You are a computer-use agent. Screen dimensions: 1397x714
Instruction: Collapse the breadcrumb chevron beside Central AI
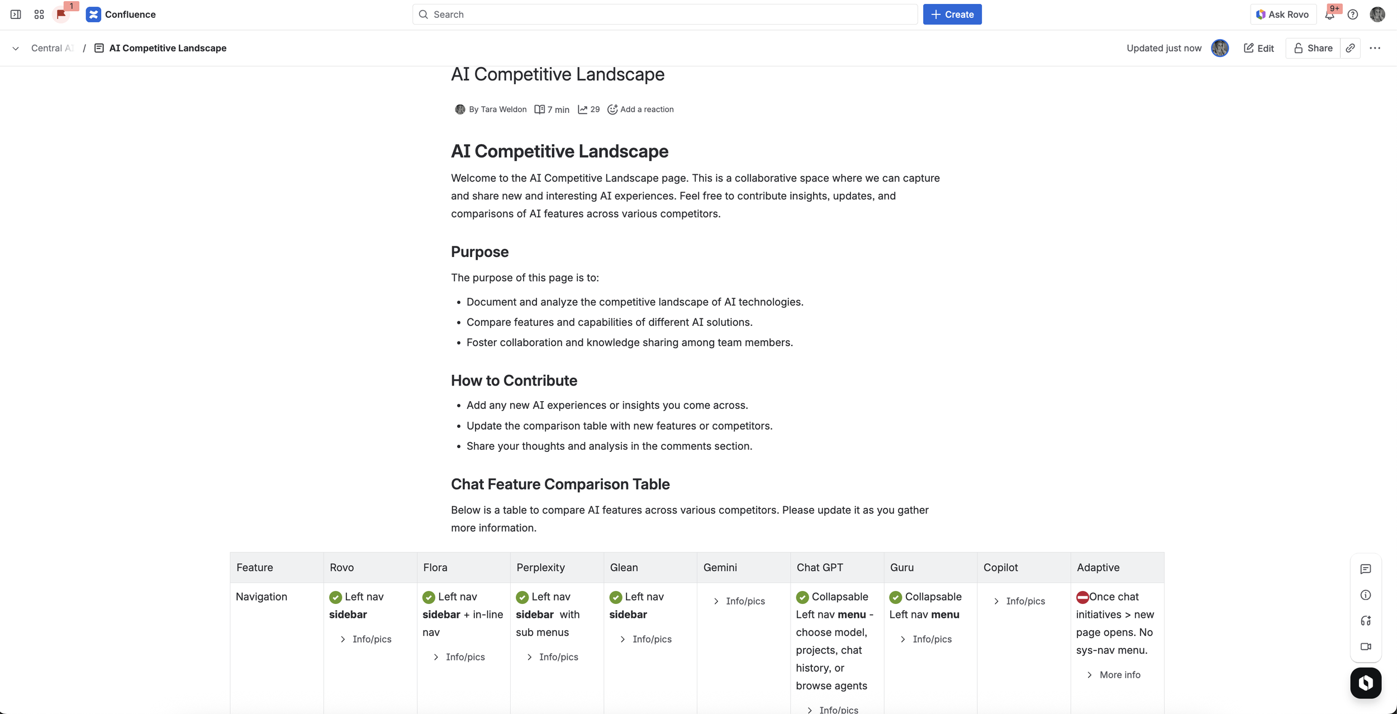coord(16,49)
